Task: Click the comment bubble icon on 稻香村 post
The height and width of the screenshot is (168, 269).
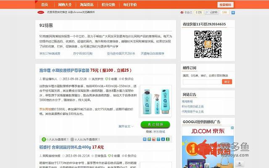Action: (123, 156)
